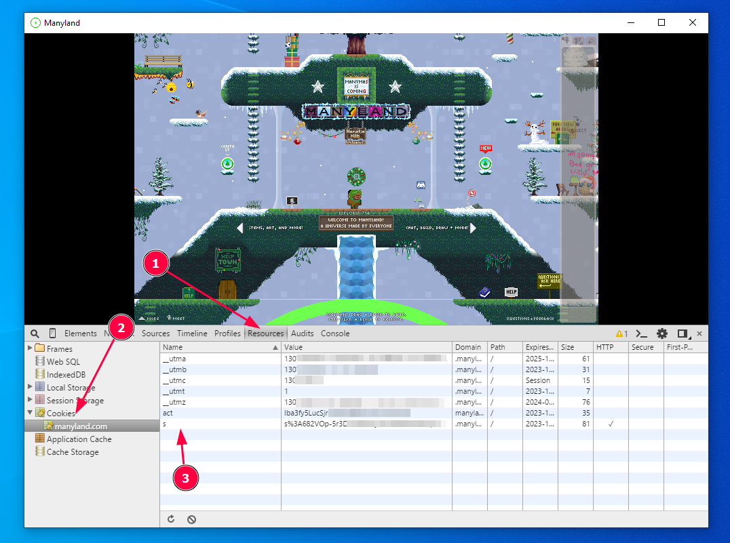
Task: Expand the Local Storage node
Action: click(x=29, y=387)
